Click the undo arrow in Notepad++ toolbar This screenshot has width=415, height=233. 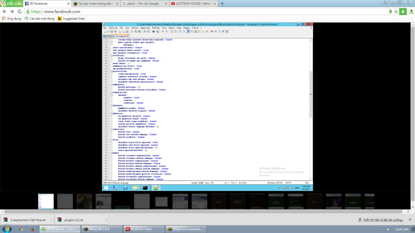click(x=144, y=32)
